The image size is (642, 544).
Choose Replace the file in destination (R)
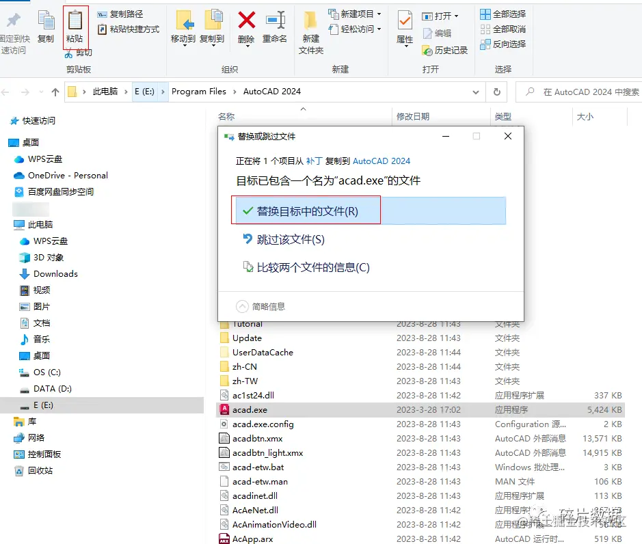tap(371, 210)
